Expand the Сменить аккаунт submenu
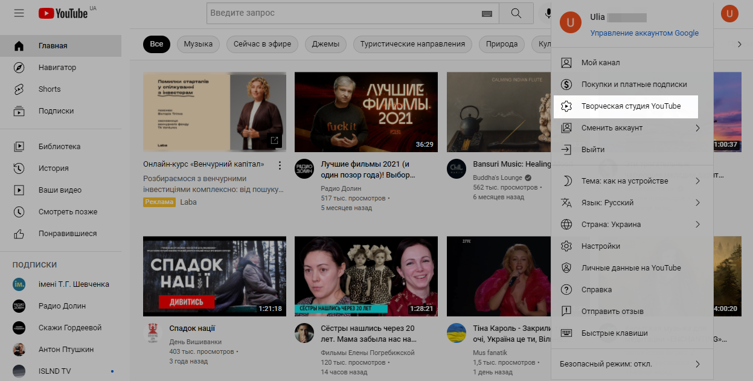The image size is (753, 381). 633,128
